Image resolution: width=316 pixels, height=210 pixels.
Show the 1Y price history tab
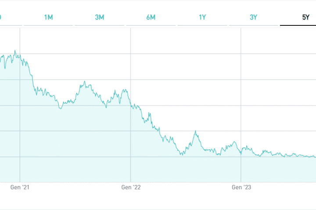pos(202,17)
